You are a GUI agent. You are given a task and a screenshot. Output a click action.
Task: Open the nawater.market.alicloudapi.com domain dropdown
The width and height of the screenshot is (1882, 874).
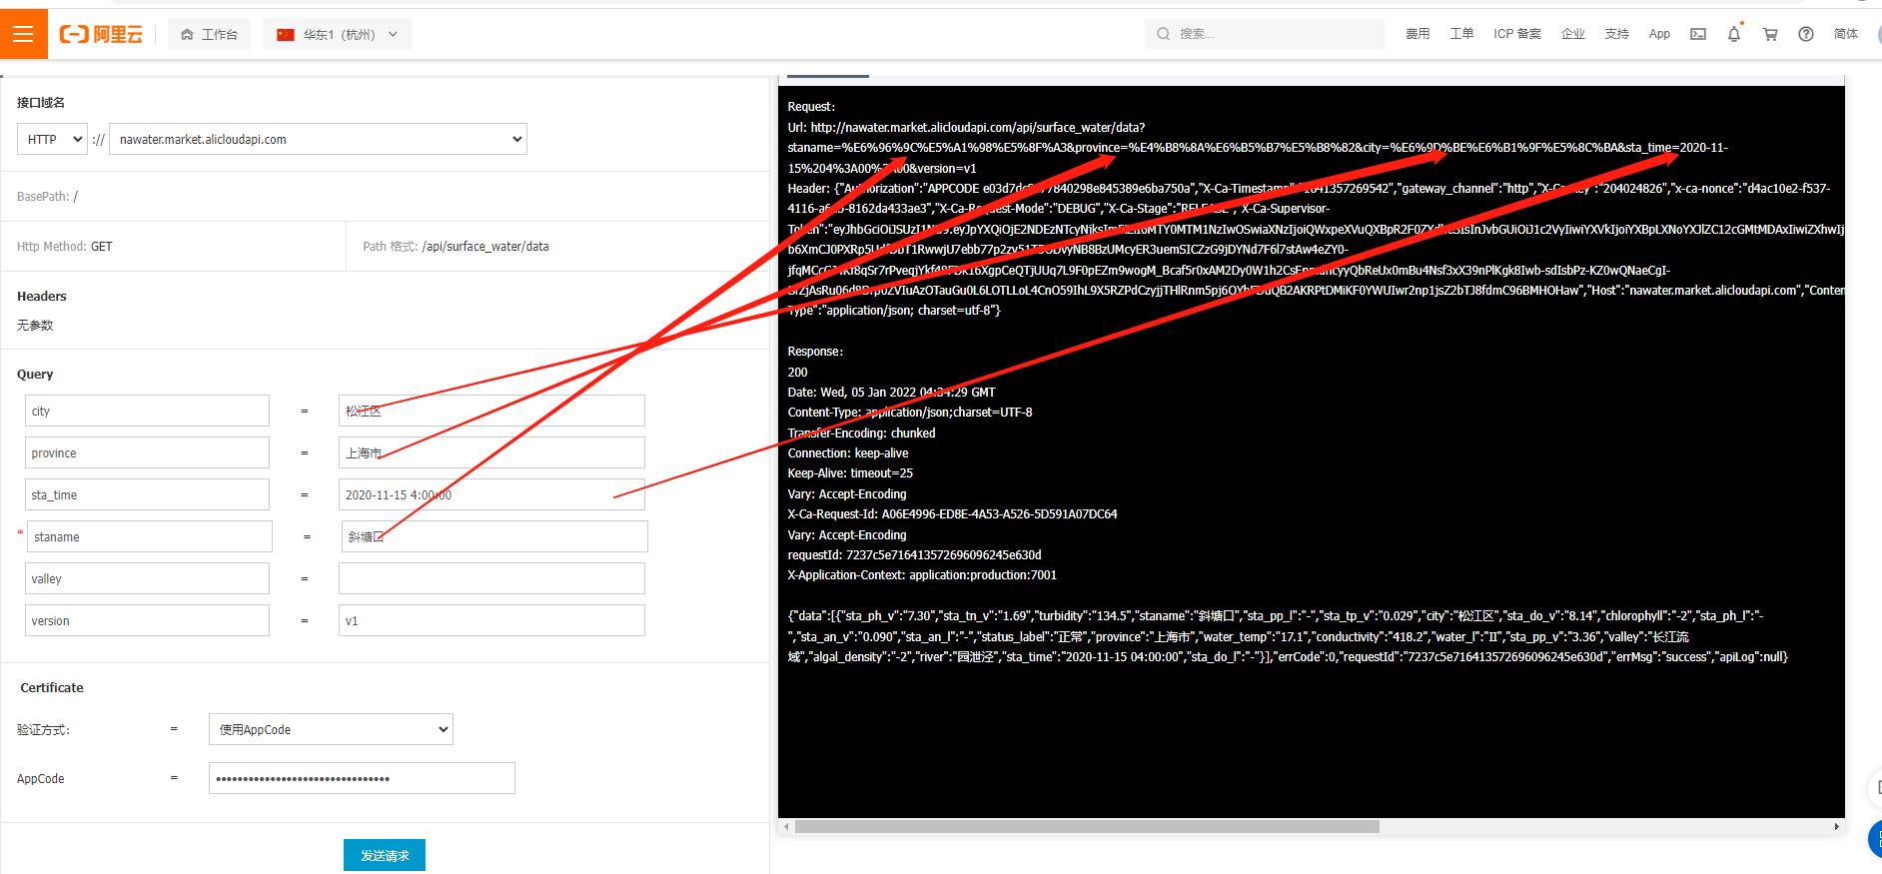coord(318,139)
